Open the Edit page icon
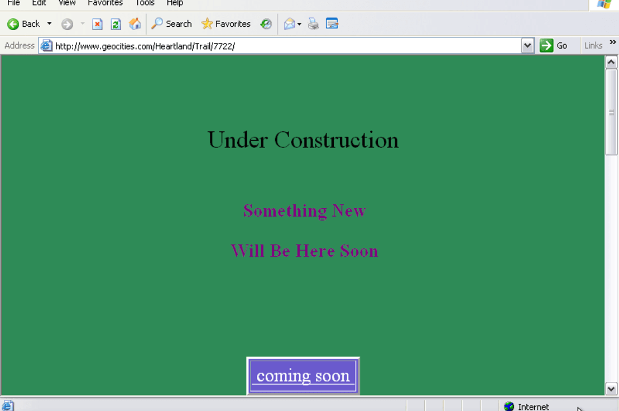 click(x=332, y=23)
